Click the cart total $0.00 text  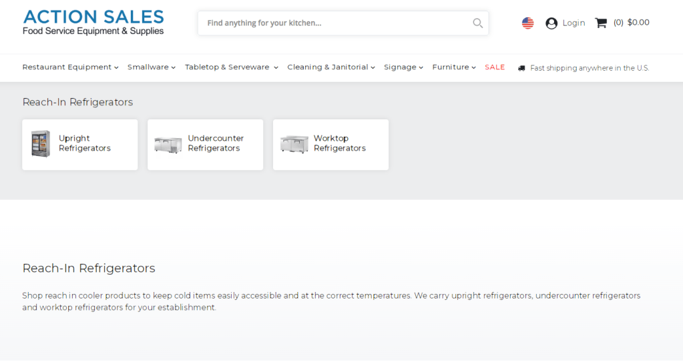point(638,23)
